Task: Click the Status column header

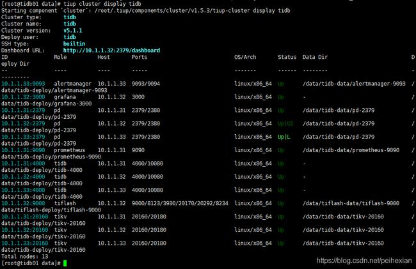Action: point(287,57)
